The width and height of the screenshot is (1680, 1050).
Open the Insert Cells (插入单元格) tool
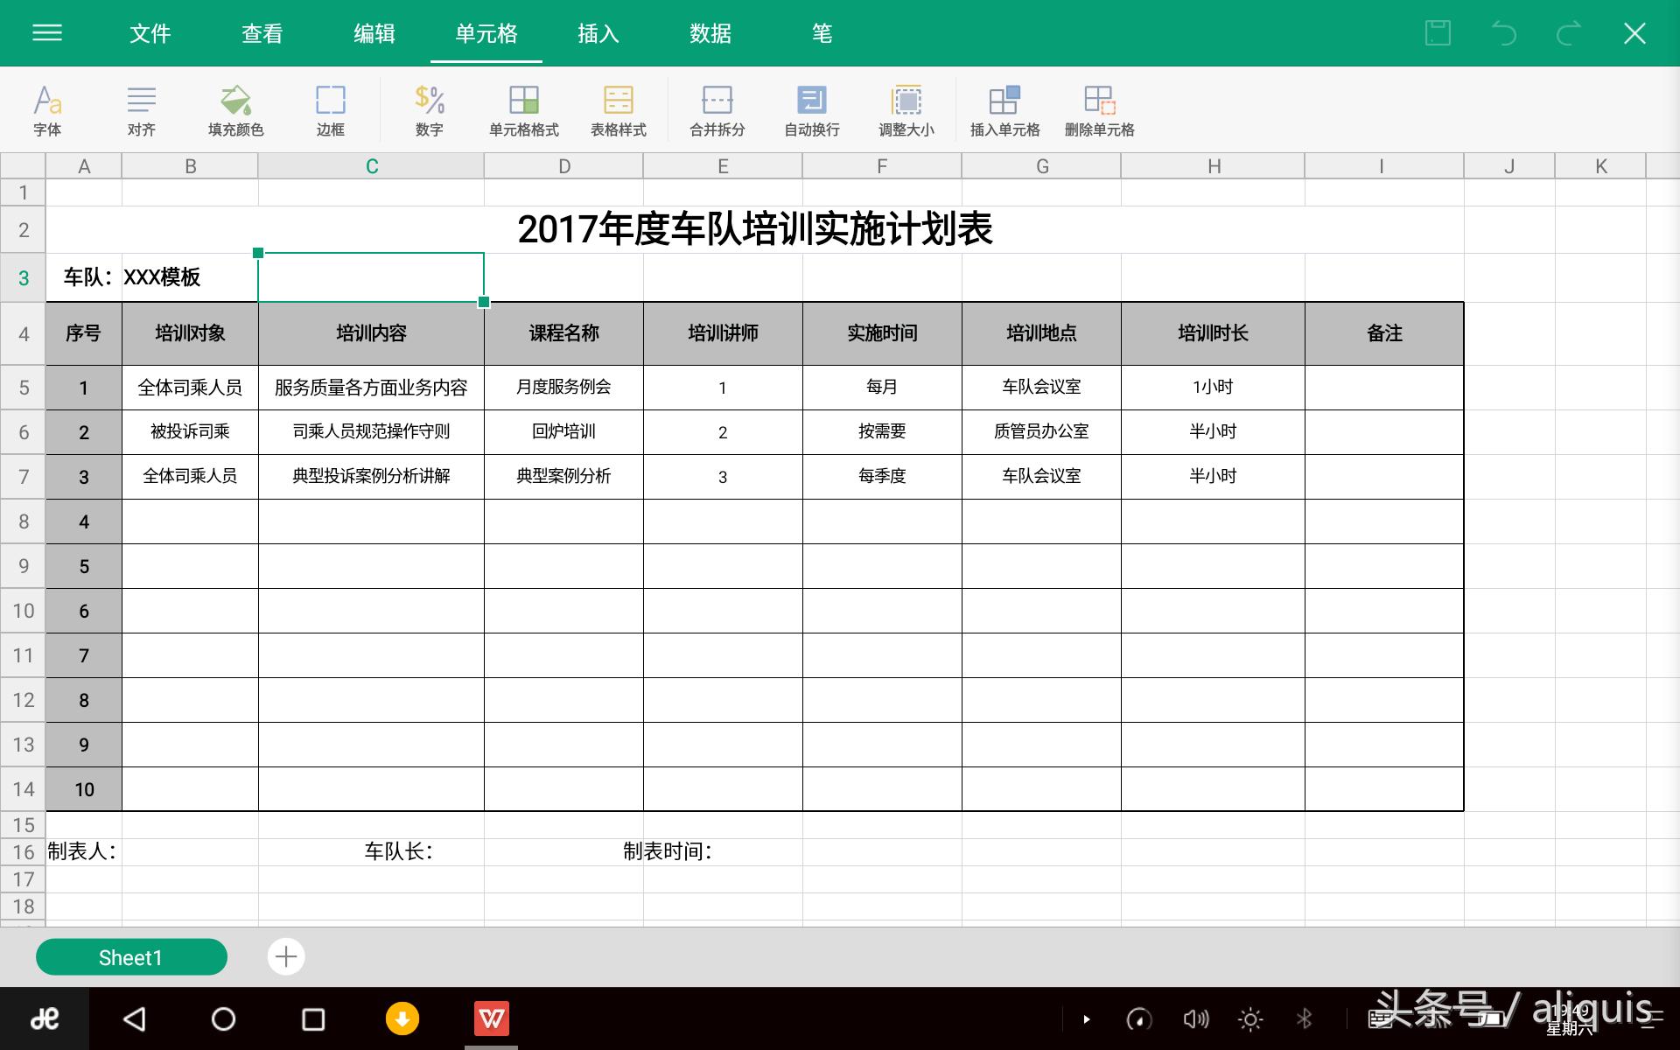pos(1004,109)
